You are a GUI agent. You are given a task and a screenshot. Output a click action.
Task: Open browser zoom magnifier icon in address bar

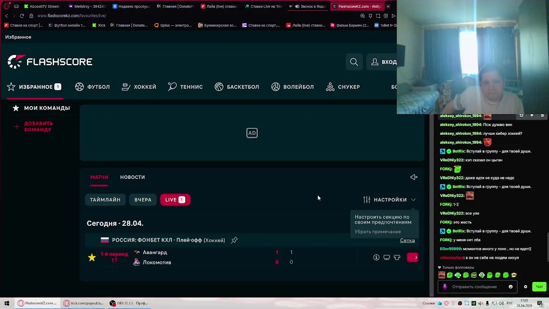(x=362, y=16)
